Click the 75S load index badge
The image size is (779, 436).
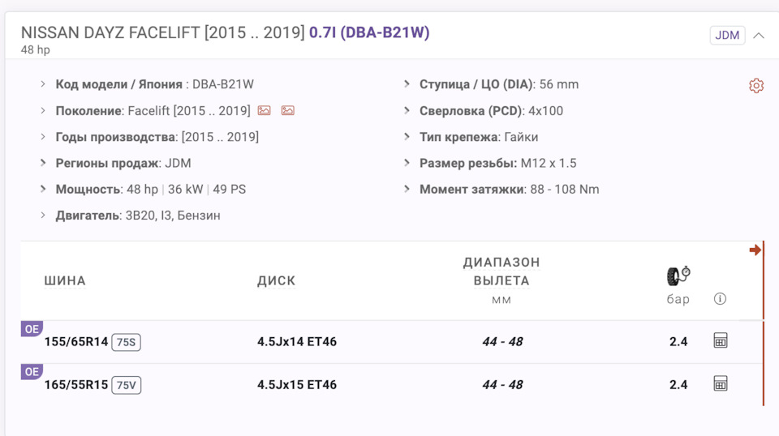[126, 342]
